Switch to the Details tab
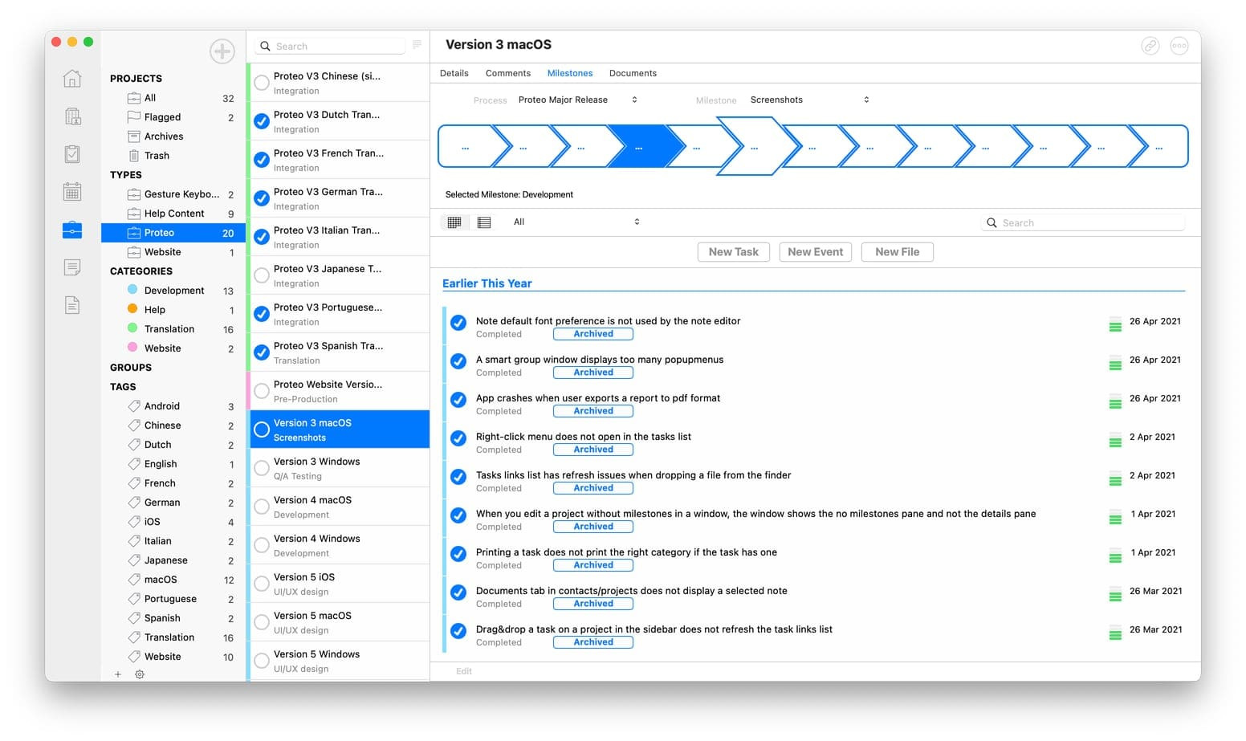Viewport: 1246px width, 741px height. (x=454, y=73)
